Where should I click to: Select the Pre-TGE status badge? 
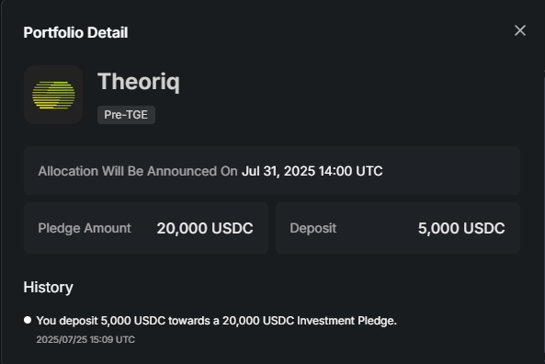[126, 115]
